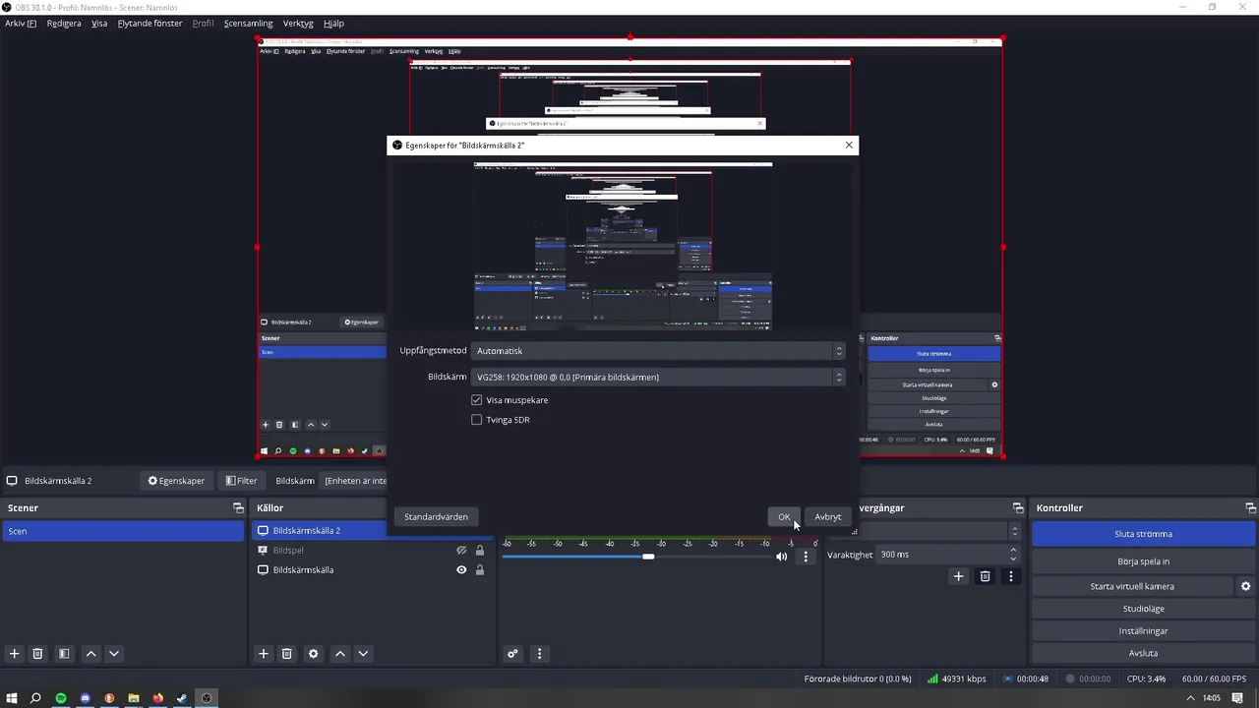Expand the hidden system tray icons
1259x708 pixels.
point(1191,698)
